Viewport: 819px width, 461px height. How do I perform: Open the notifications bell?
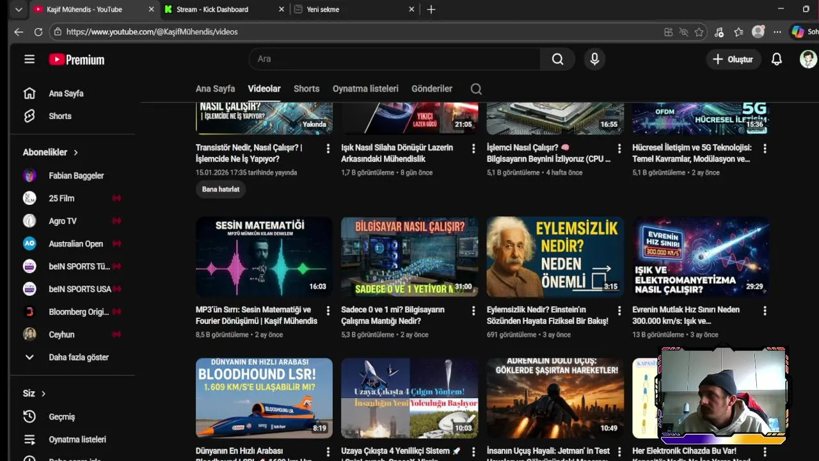click(776, 59)
